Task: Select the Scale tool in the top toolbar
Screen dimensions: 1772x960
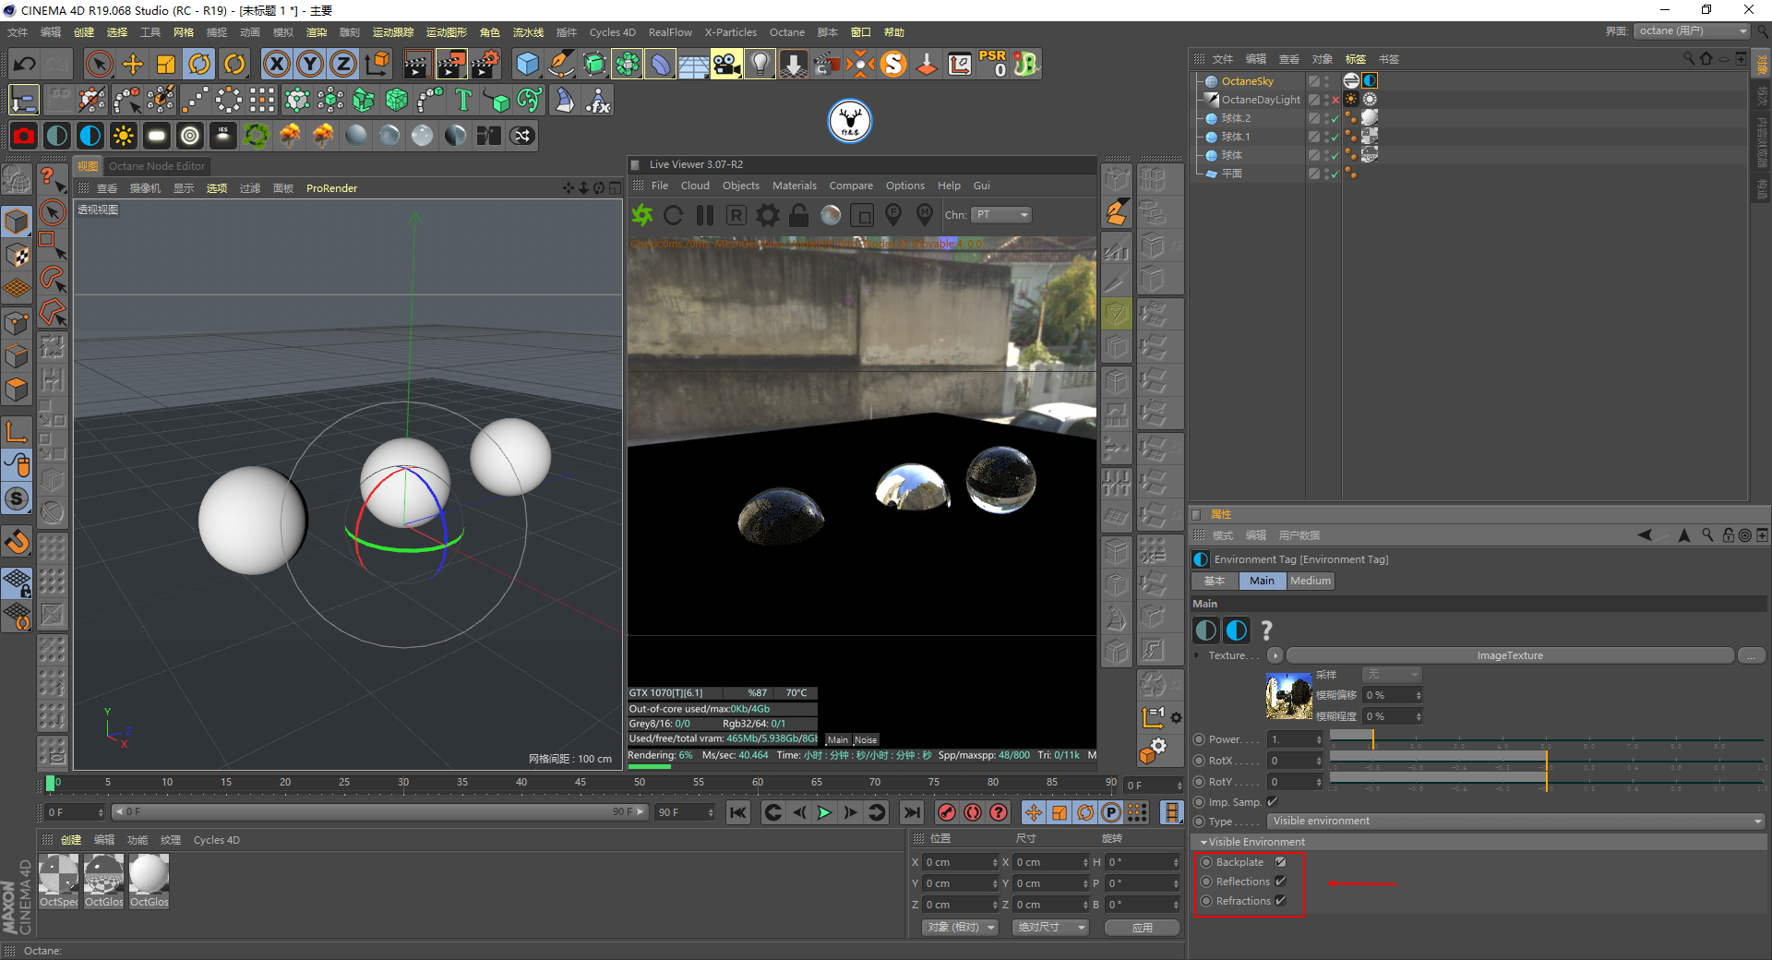Action: (166, 64)
